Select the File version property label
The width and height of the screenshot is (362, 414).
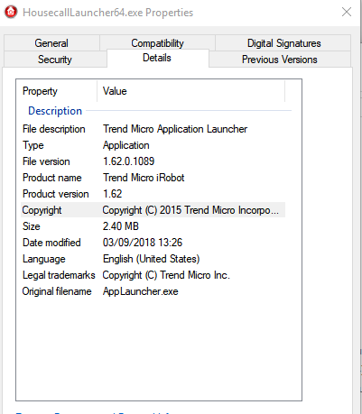(x=46, y=161)
